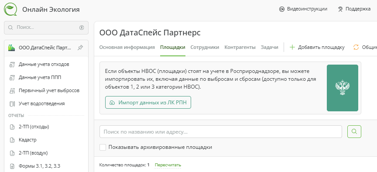Open Поддержка link
This screenshot has width=377, height=172.
(354, 9)
